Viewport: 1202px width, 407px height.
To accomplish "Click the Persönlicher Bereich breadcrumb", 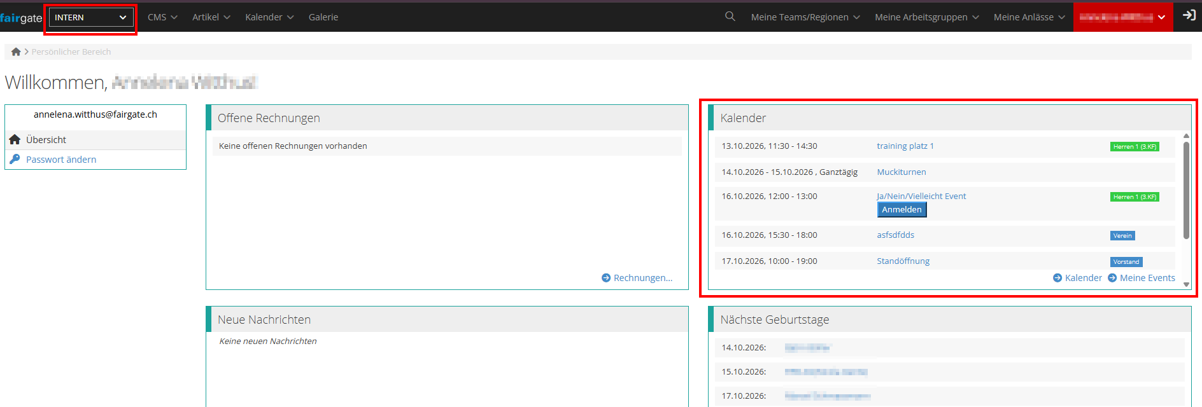I will (71, 52).
